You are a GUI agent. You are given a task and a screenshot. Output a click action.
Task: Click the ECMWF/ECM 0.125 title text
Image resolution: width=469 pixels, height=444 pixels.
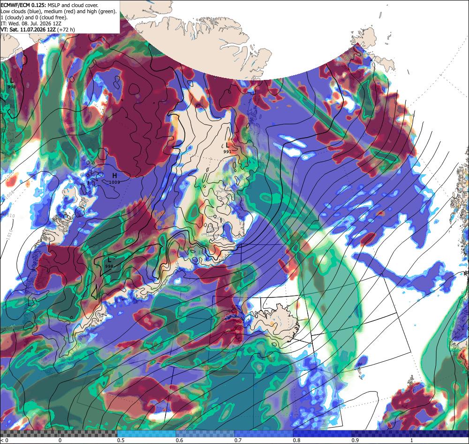pyautogui.click(x=23, y=5)
